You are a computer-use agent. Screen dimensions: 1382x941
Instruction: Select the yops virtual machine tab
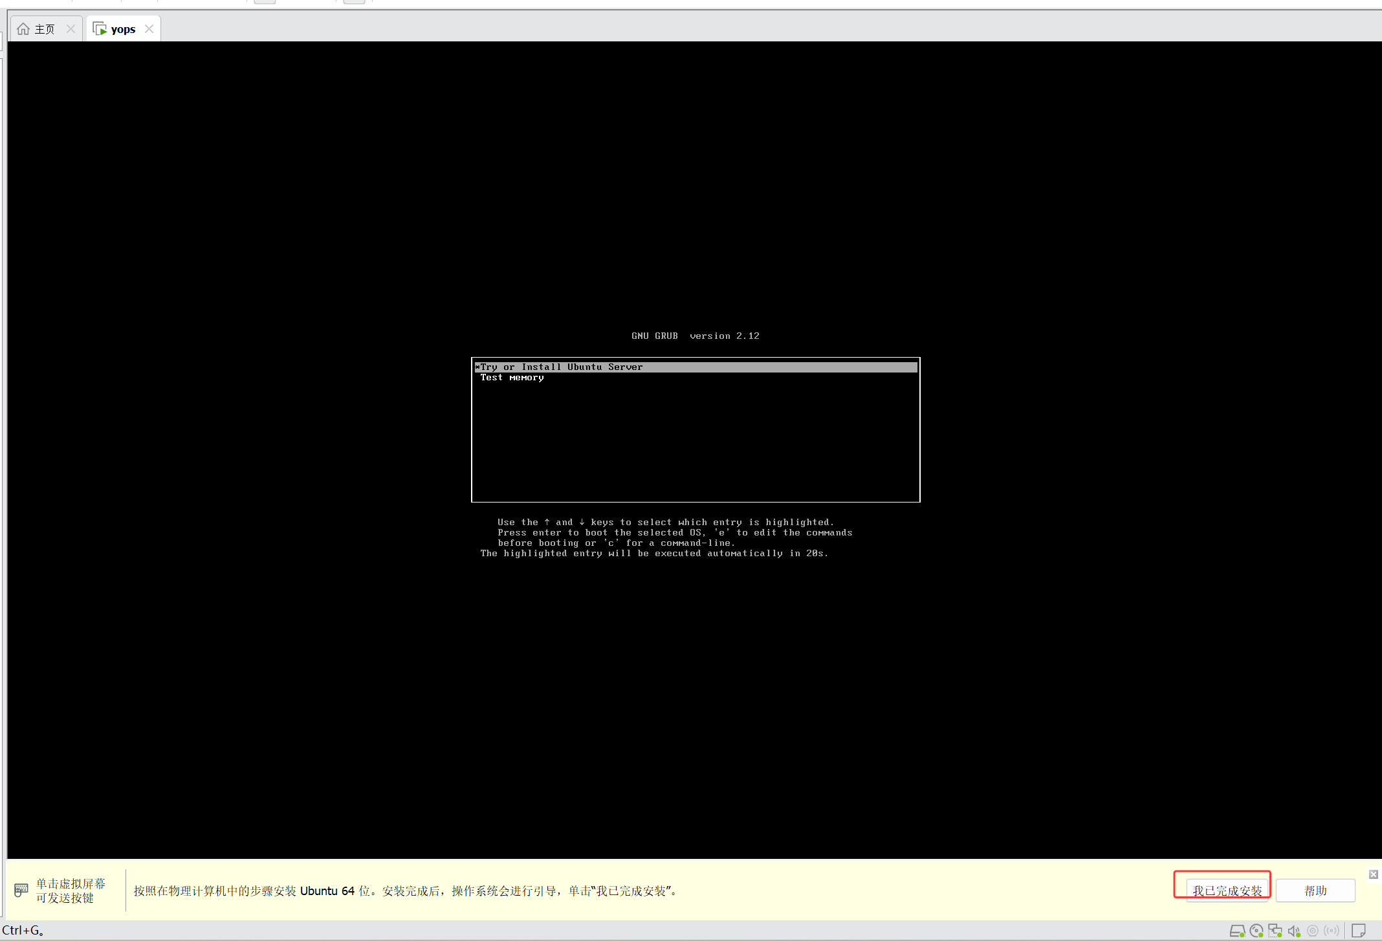pyautogui.click(x=123, y=29)
